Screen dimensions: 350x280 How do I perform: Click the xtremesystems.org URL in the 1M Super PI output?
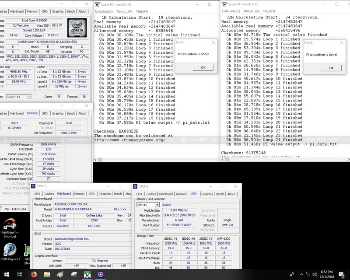click(x=129, y=140)
